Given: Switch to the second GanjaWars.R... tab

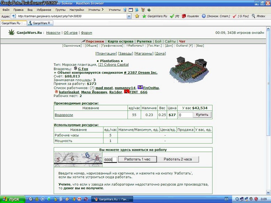Looking at the screenshot, I should coord(40,23).
